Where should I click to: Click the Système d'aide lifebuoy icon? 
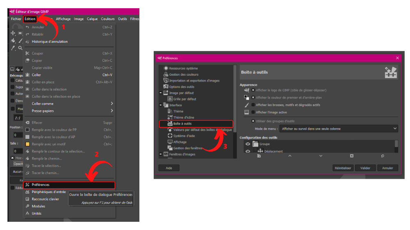(170, 136)
